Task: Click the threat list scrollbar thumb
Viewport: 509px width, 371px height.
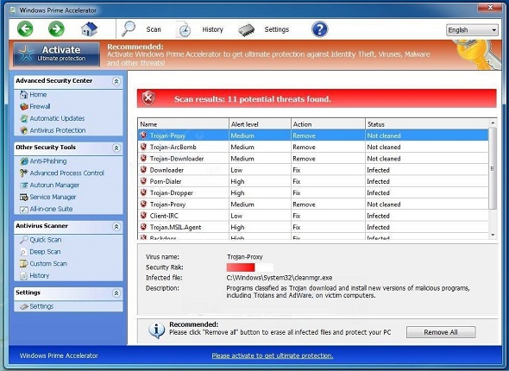Action: pyautogui.click(x=493, y=168)
